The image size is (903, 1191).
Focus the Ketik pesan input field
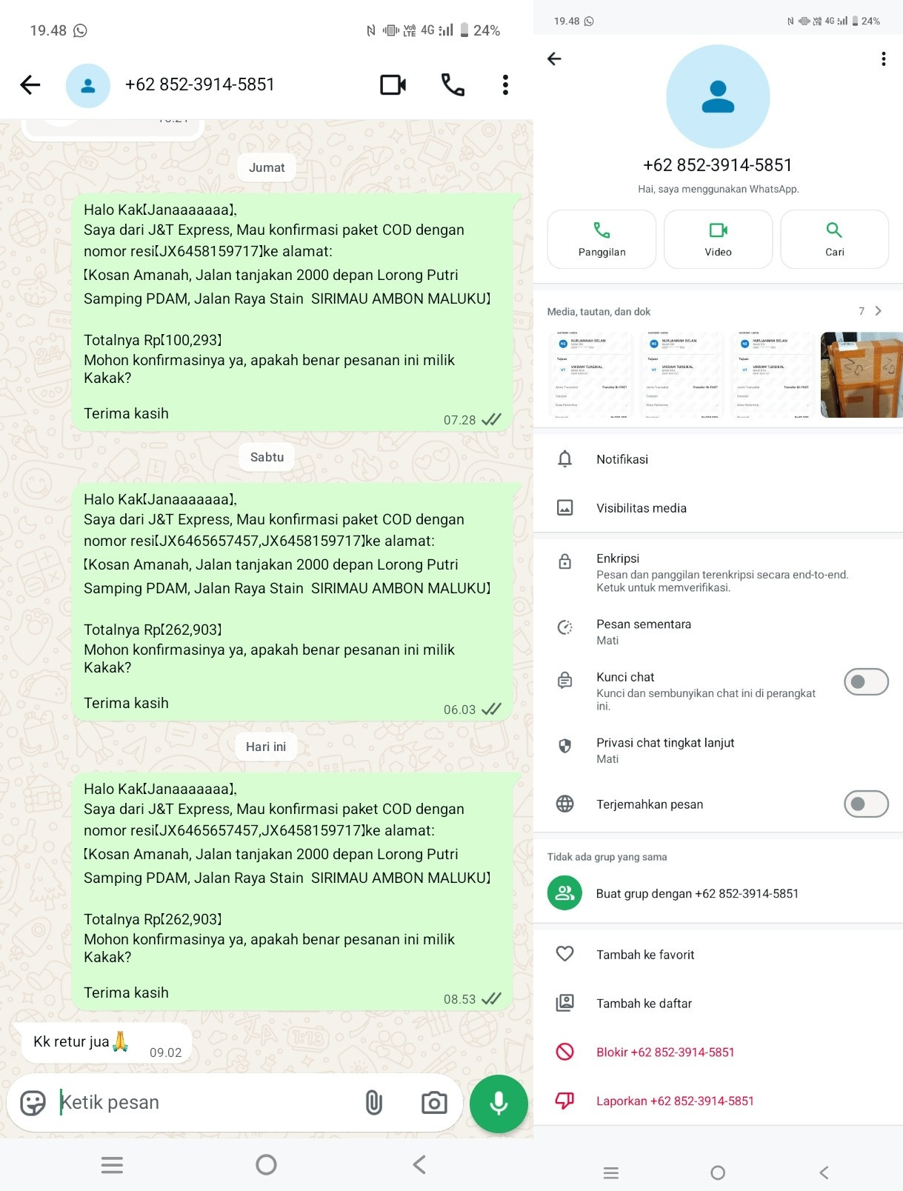coord(207,1103)
